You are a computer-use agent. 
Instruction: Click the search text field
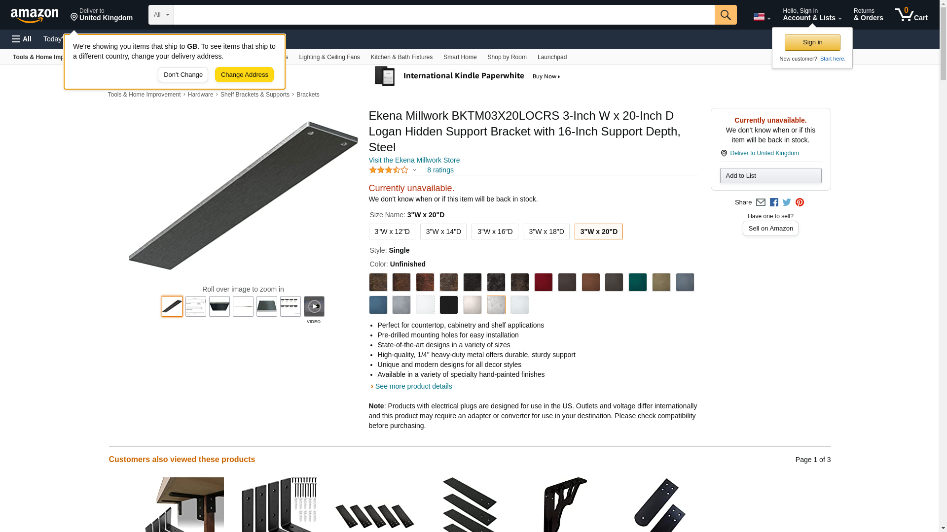444,15
